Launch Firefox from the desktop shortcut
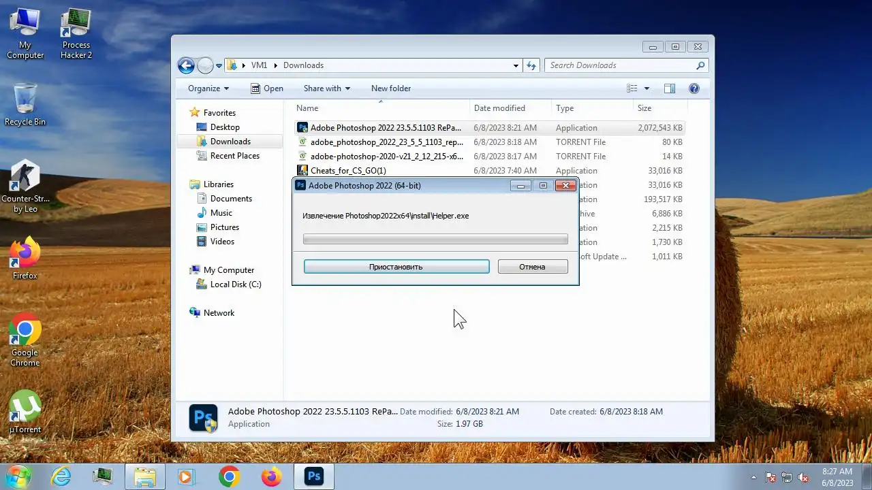The image size is (872, 490). [x=25, y=258]
